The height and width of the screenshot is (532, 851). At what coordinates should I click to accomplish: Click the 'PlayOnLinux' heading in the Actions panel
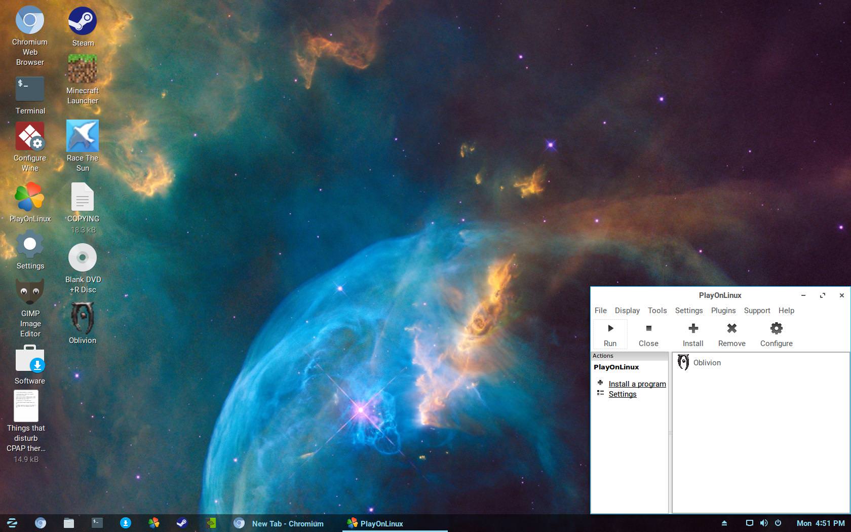click(616, 367)
